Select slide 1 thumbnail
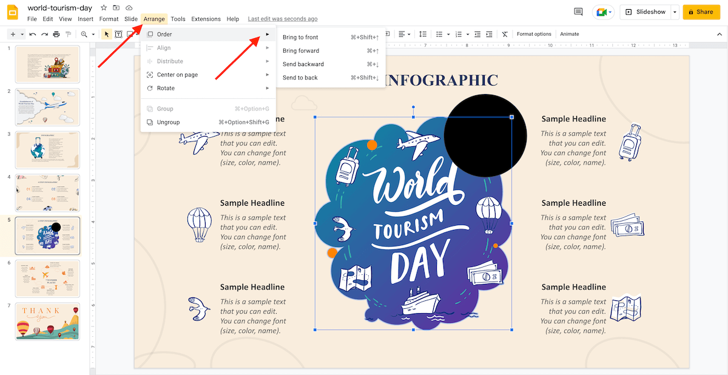Image resolution: width=728 pixels, height=375 pixels. (47, 64)
